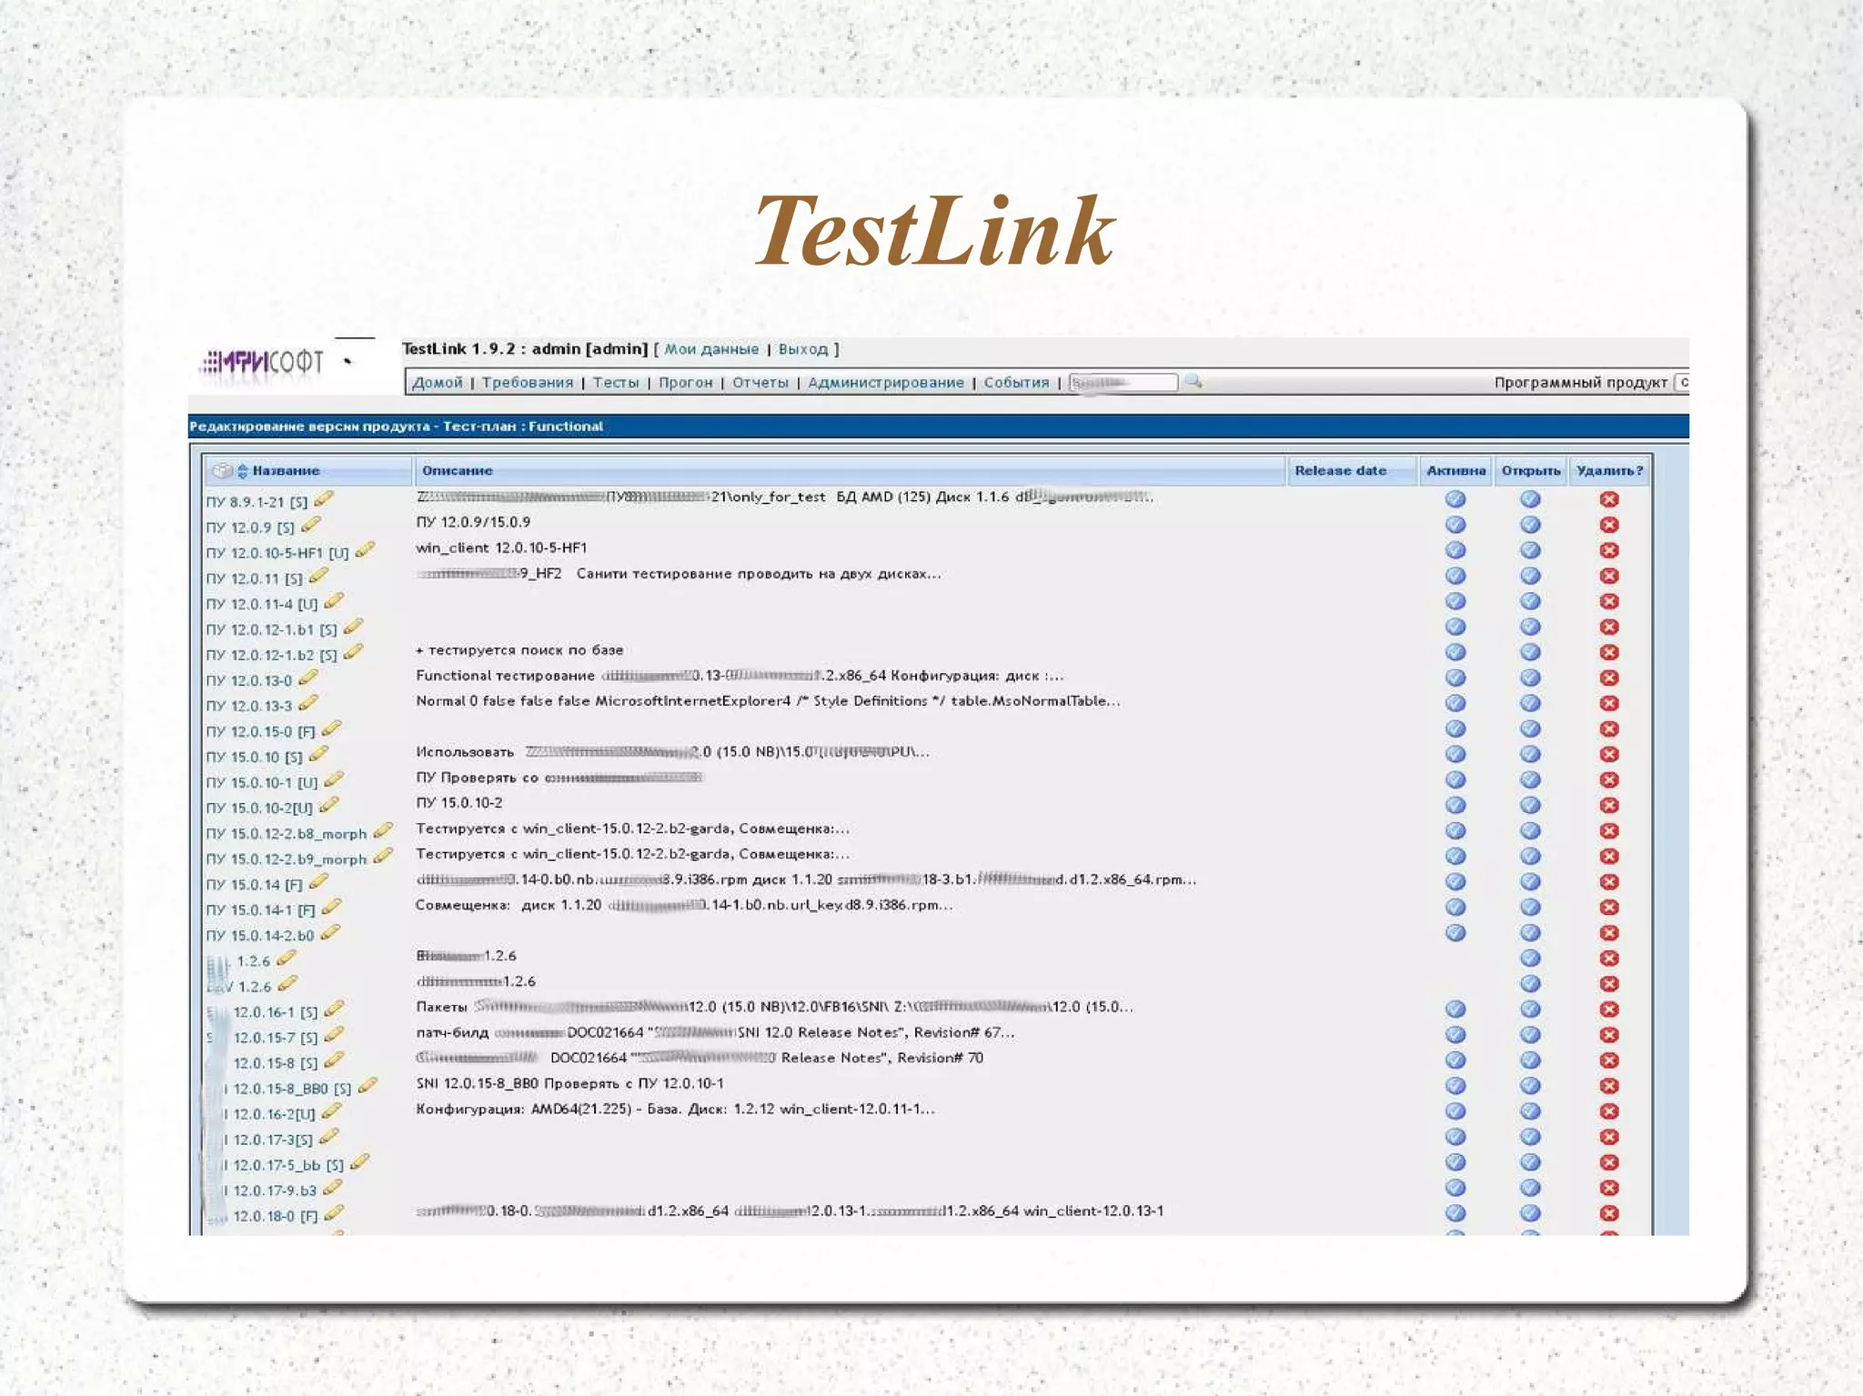Delete the ПУ 12.0.9 [S] build
1863x1396 pixels.
click(1608, 525)
